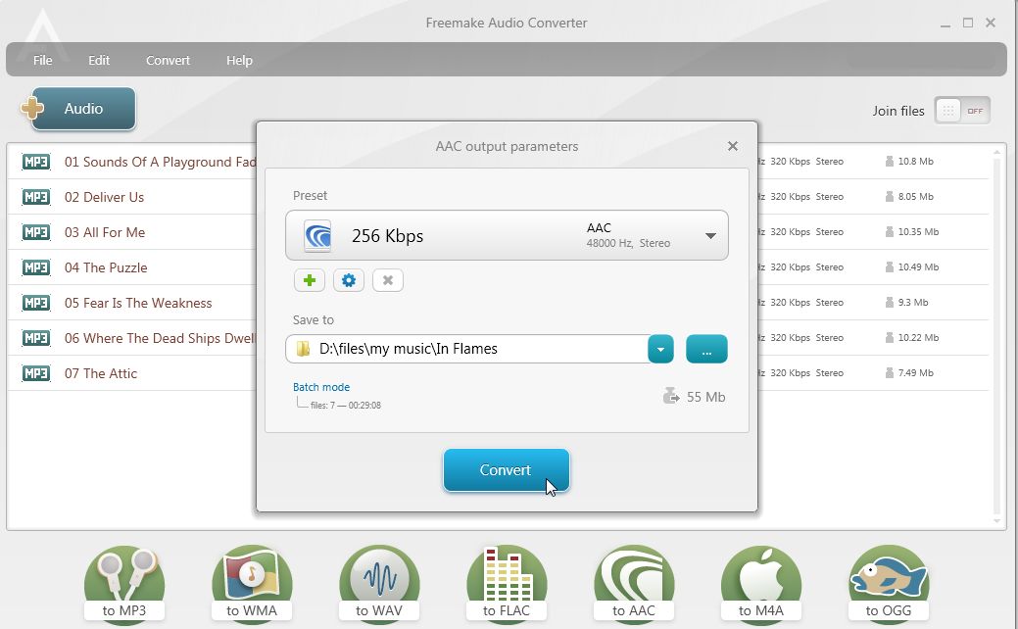
Task: Click files: 7 — 00:29:08 batch info
Action: pos(346,405)
